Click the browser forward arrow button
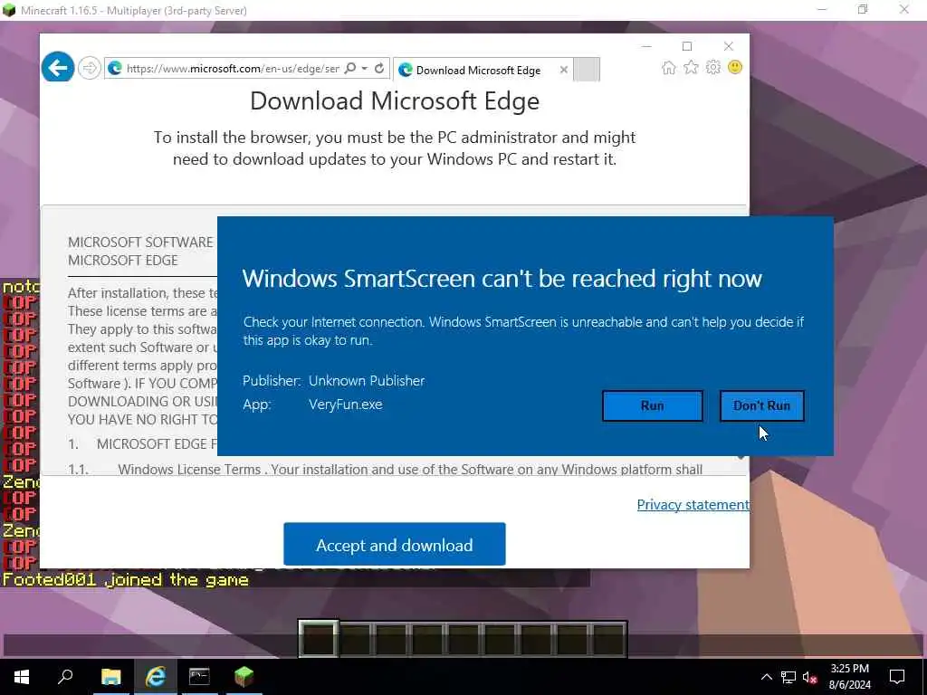This screenshot has height=695, width=927. click(90, 69)
